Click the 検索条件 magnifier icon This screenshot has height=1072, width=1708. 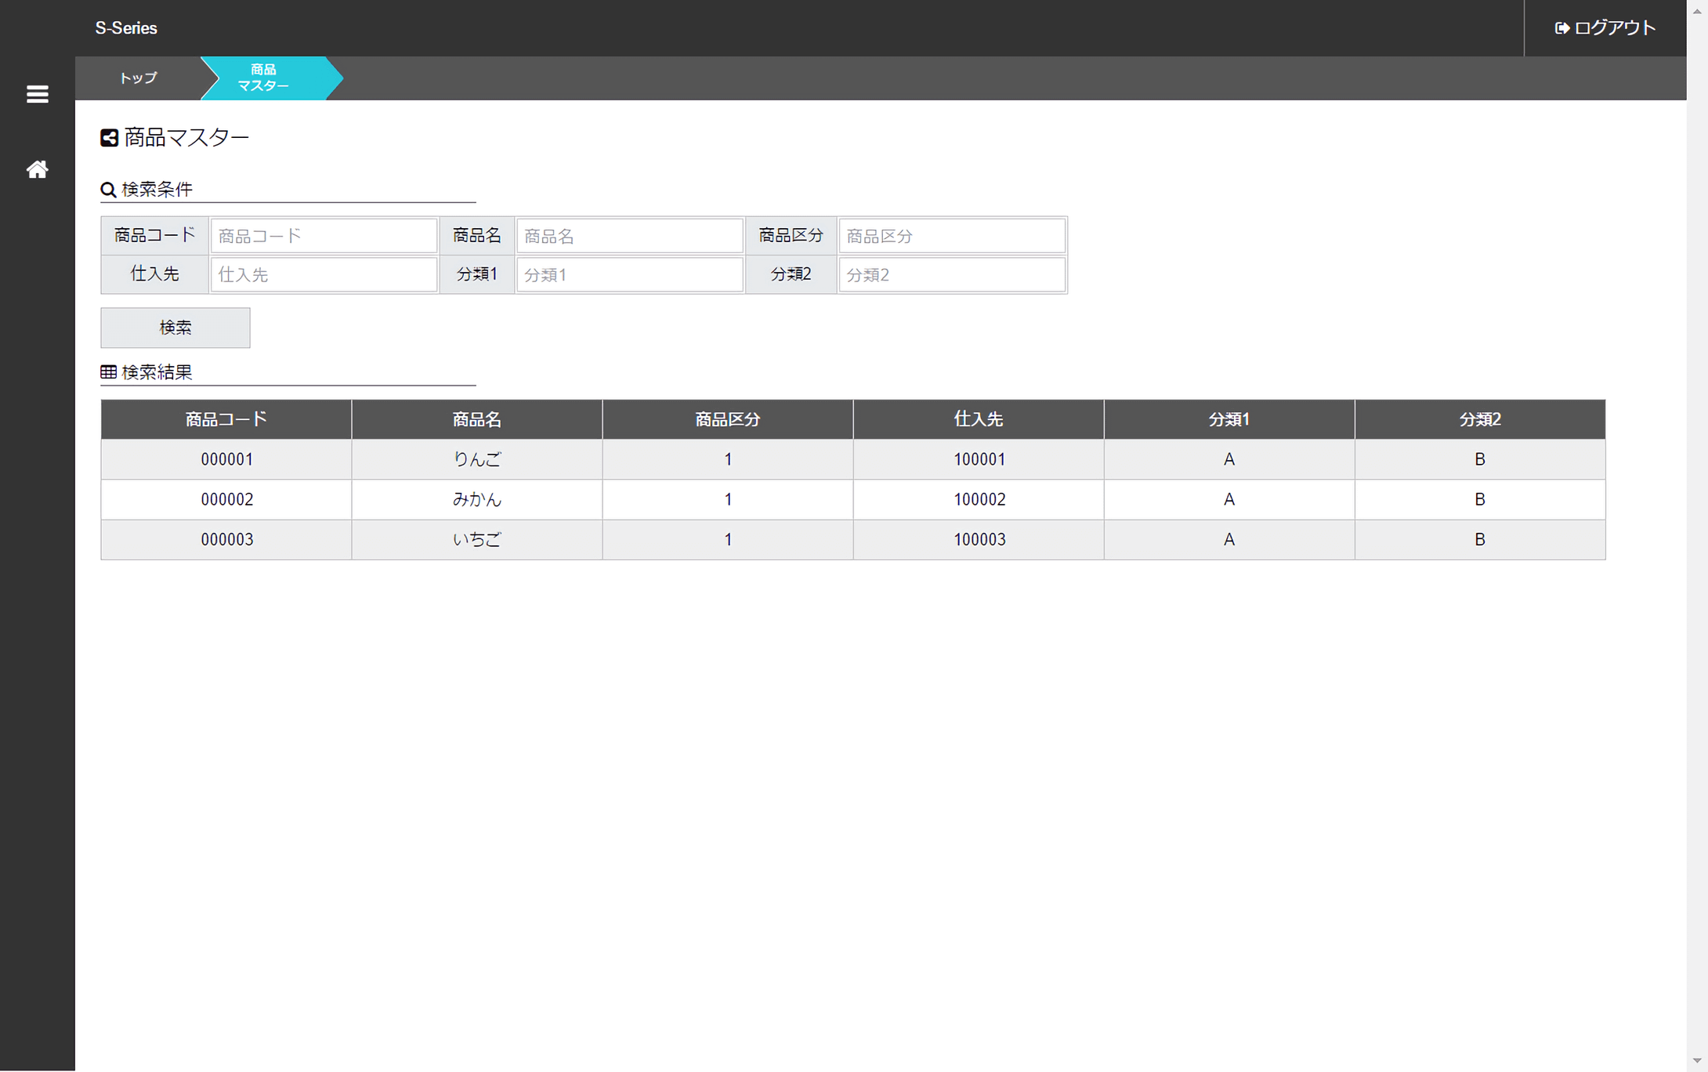point(108,190)
